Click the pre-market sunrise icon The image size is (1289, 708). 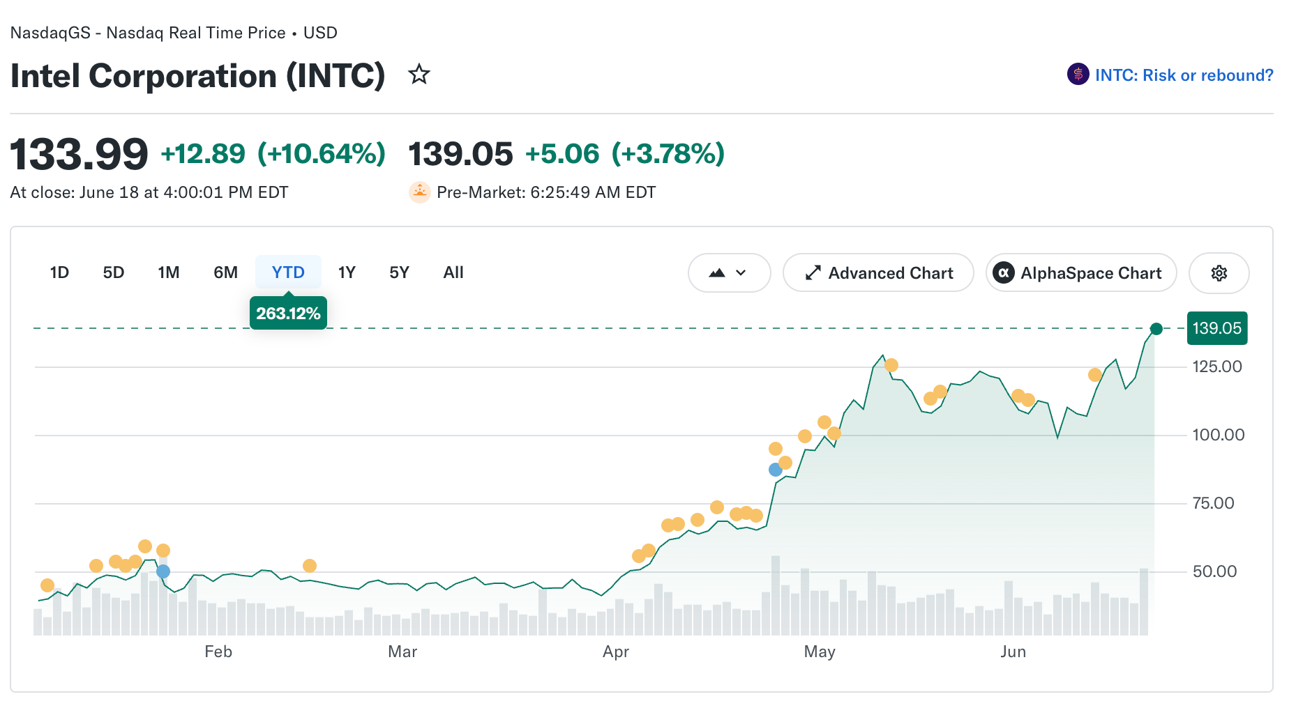coord(419,192)
